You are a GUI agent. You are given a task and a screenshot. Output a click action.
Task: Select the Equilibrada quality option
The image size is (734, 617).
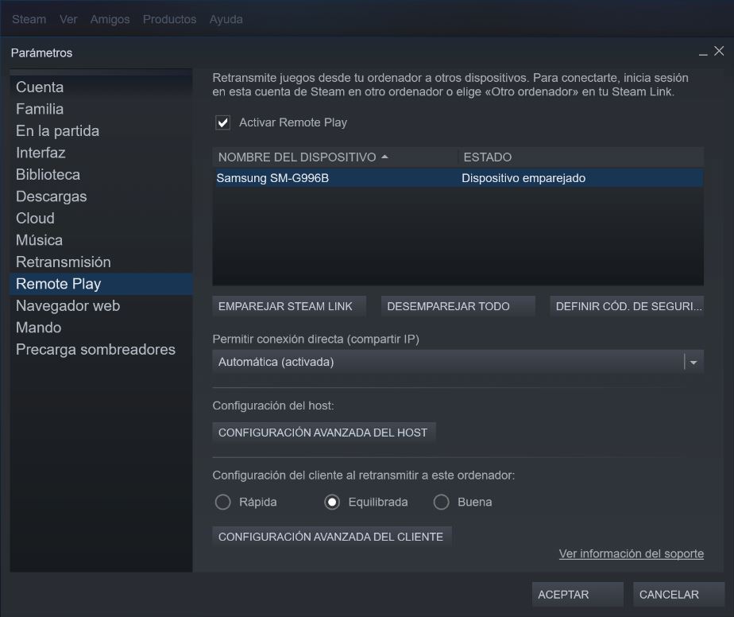332,503
